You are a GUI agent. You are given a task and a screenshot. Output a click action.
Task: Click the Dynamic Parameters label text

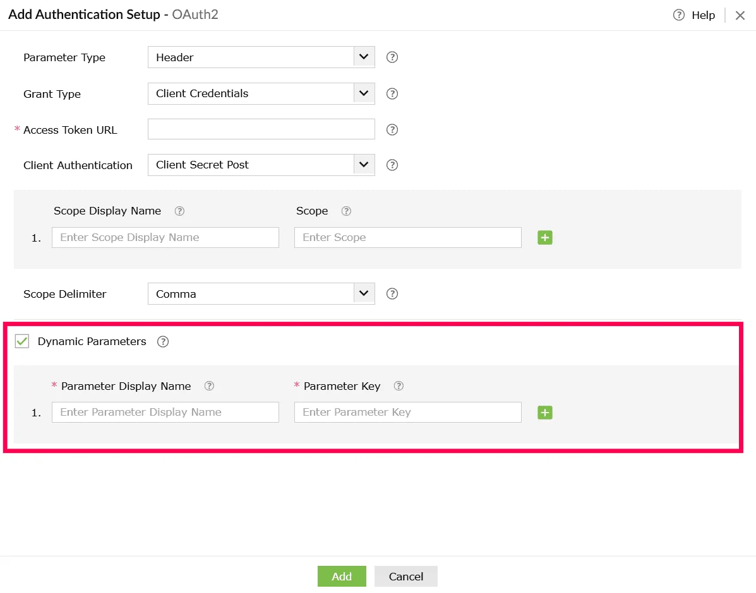(92, 341)
